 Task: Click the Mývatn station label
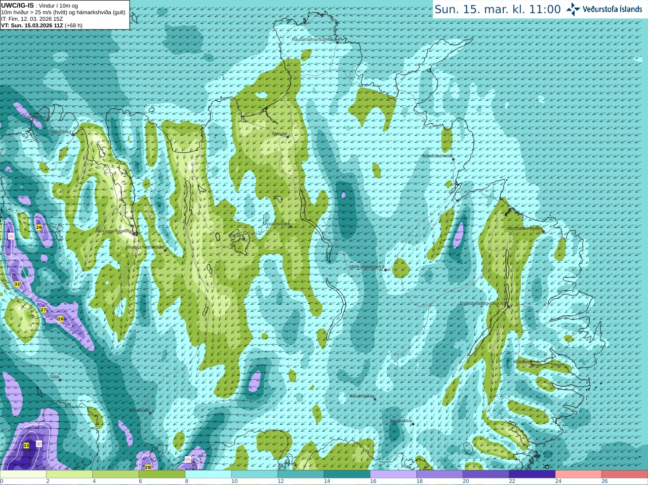(x=236, y=236)
